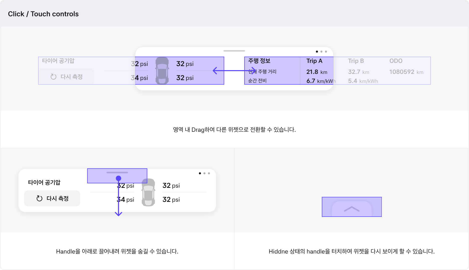Select the ODO tab
469x270 pixels.
(x=396, y=61)
